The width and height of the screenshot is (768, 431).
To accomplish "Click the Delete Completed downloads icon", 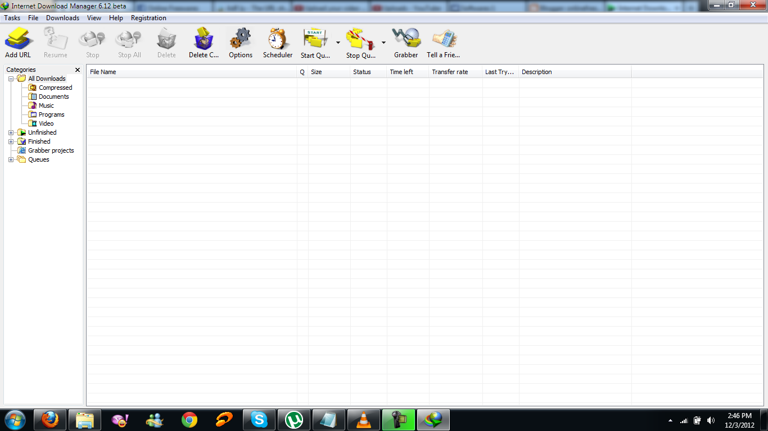I will (x=203, y=40).
